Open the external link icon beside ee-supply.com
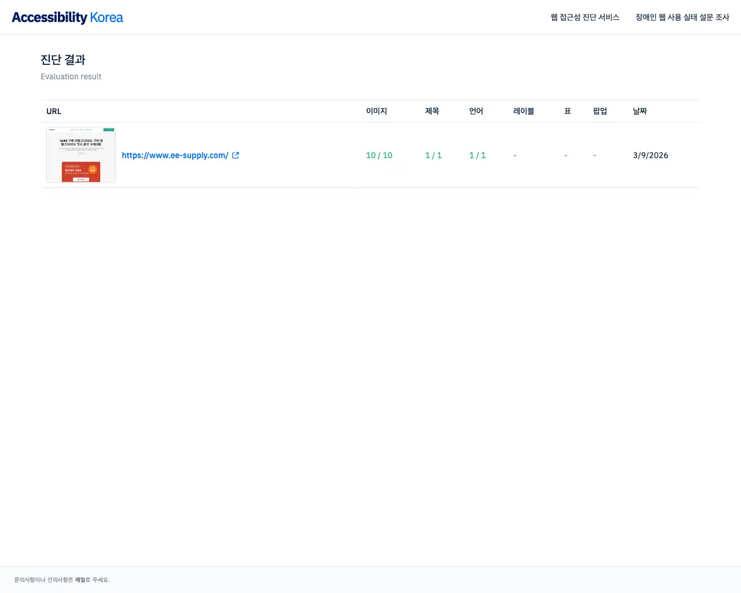The width and height of the screenshot is (741, 593). (235, 155)
